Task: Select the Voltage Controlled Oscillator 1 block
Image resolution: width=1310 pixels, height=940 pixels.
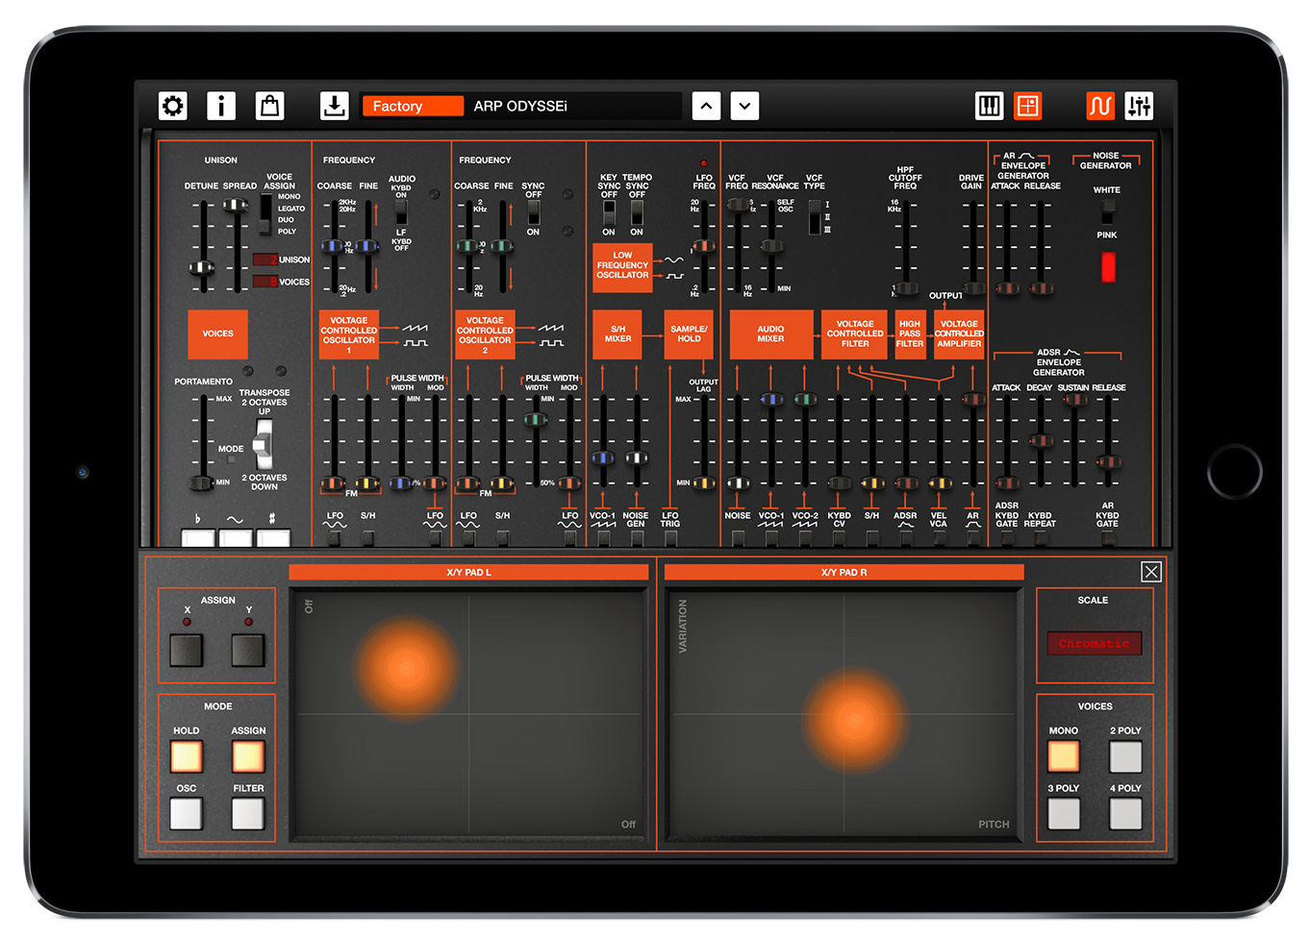Action: coord(349,334)
